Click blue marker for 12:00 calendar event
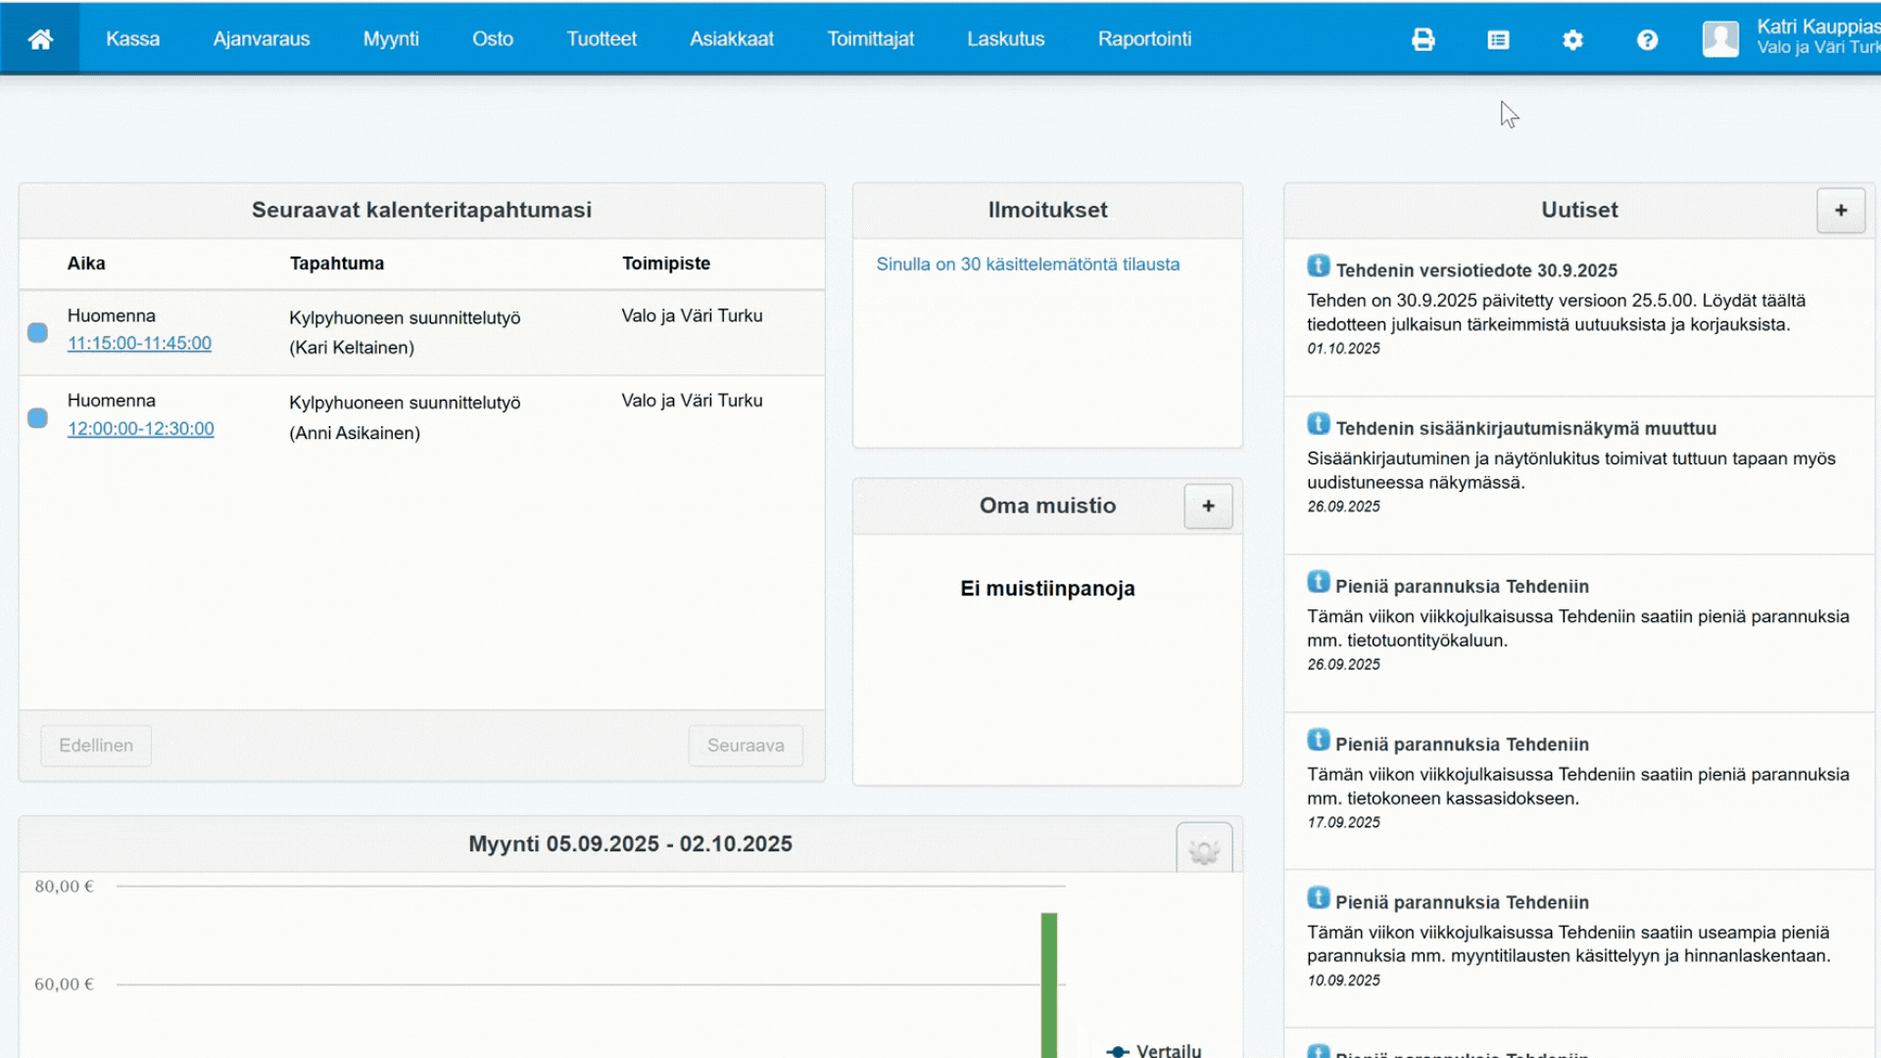 click(x=38, y=418)
